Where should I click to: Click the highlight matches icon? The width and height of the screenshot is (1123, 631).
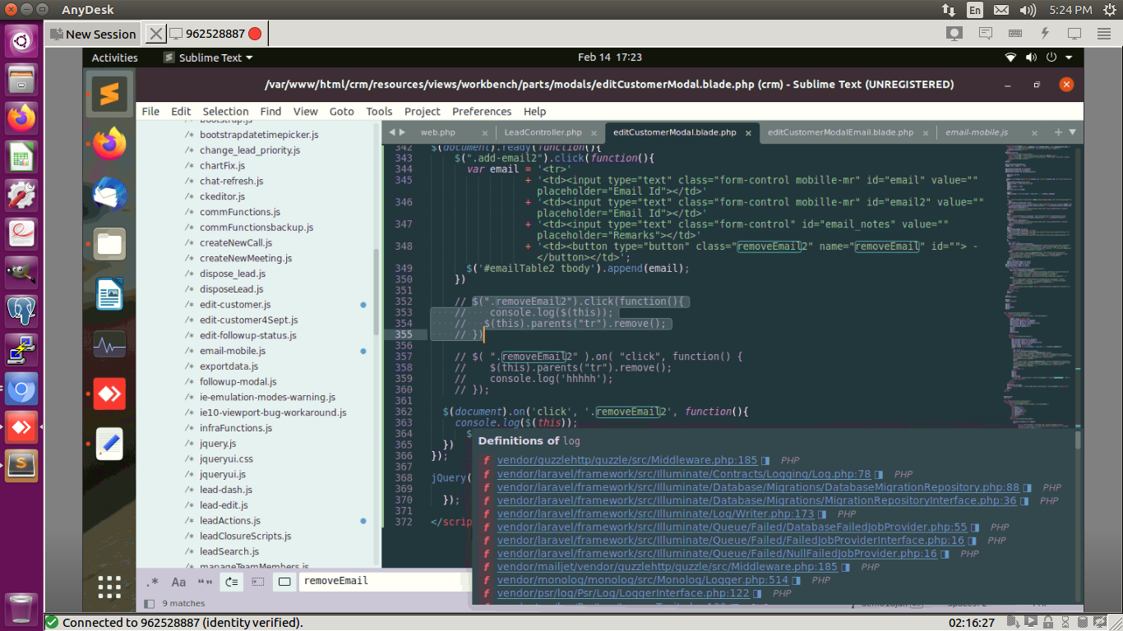[x=284, y=582]
